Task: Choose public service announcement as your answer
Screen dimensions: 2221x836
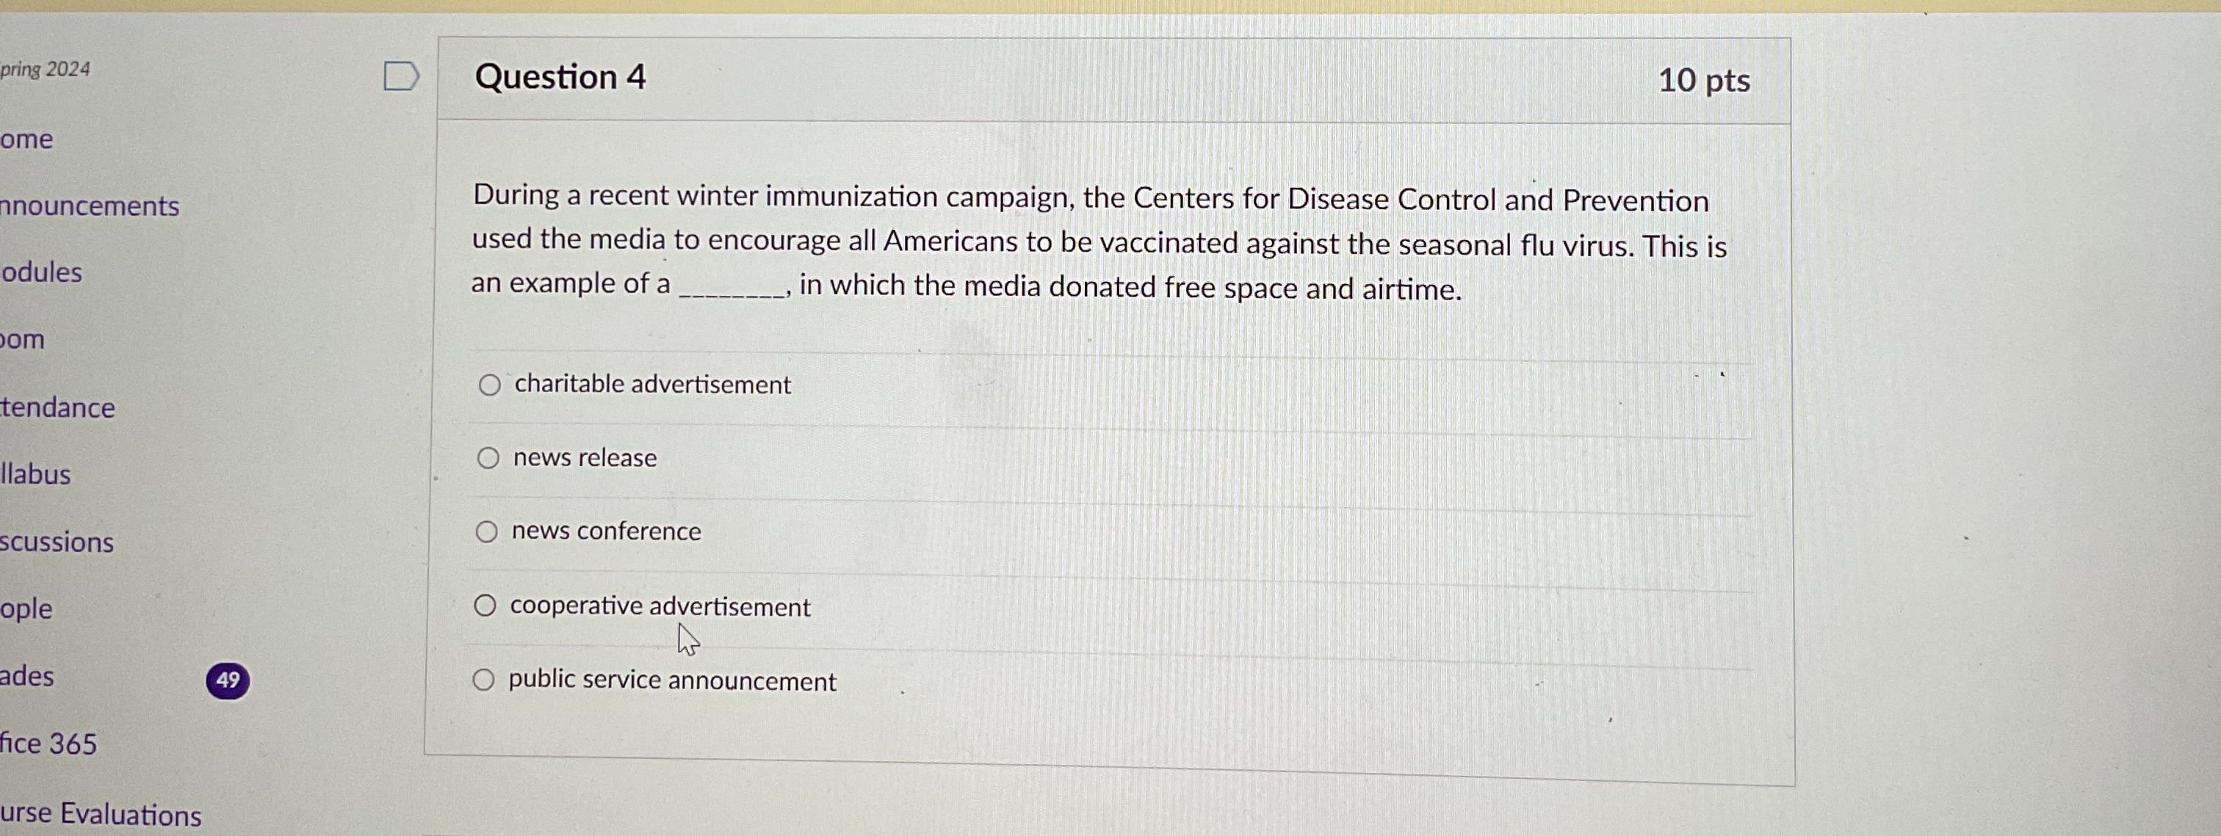Action: click(485, 680)
